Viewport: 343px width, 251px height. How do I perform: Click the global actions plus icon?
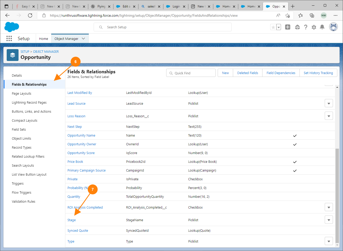click(288, 27)
